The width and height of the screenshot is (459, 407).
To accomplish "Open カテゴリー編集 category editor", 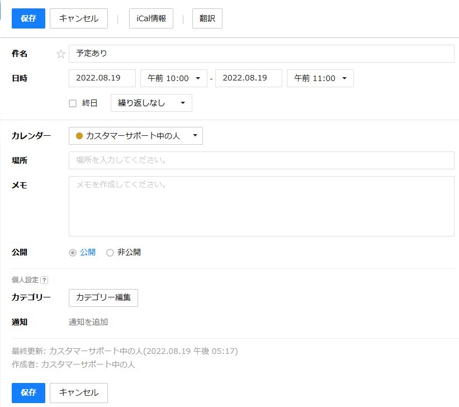I will coord(103,298).
